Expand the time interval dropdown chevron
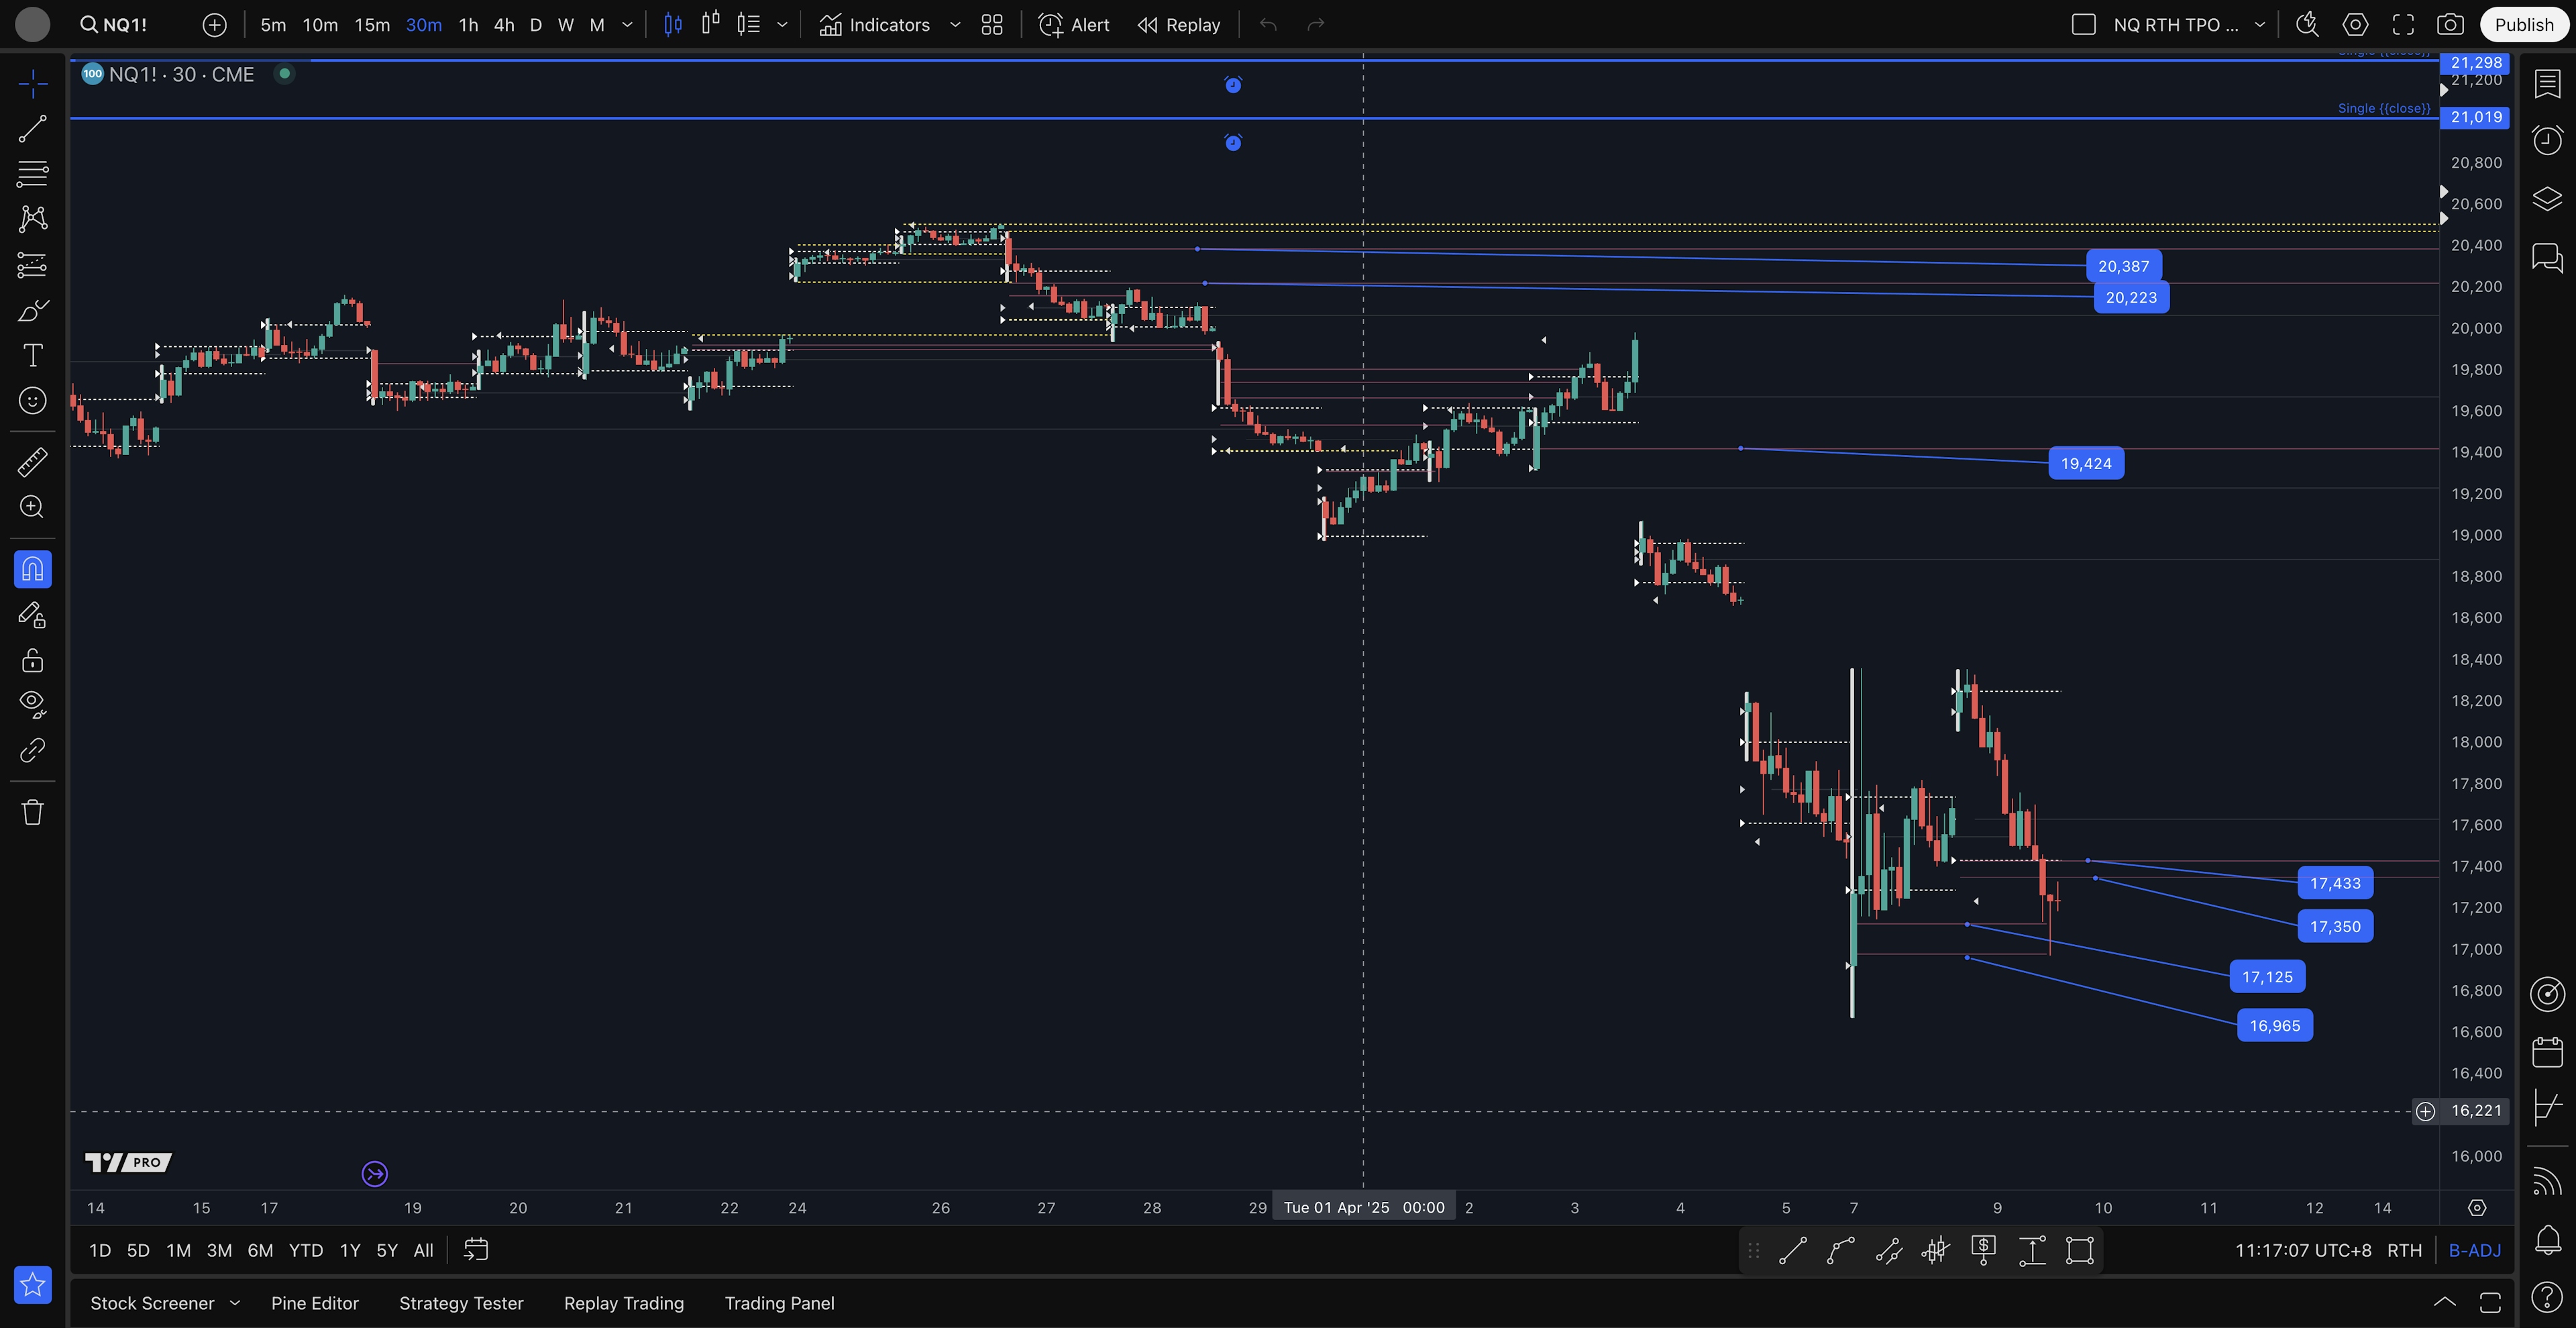 click(x=627, y=25)
